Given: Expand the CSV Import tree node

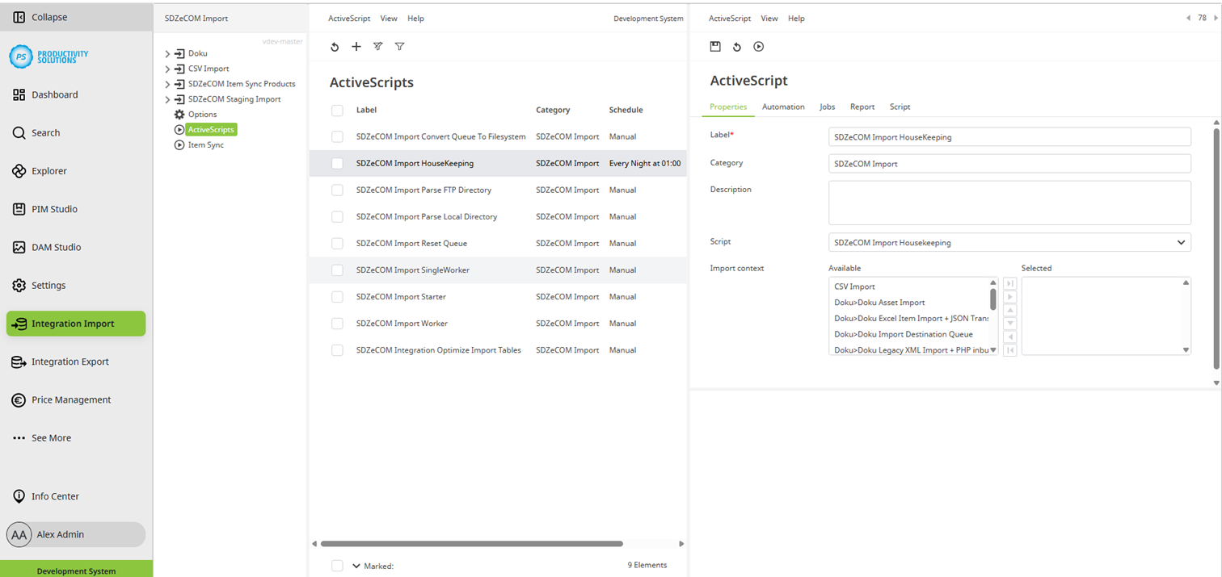Looking at the screenshot, I should point(167,68).
